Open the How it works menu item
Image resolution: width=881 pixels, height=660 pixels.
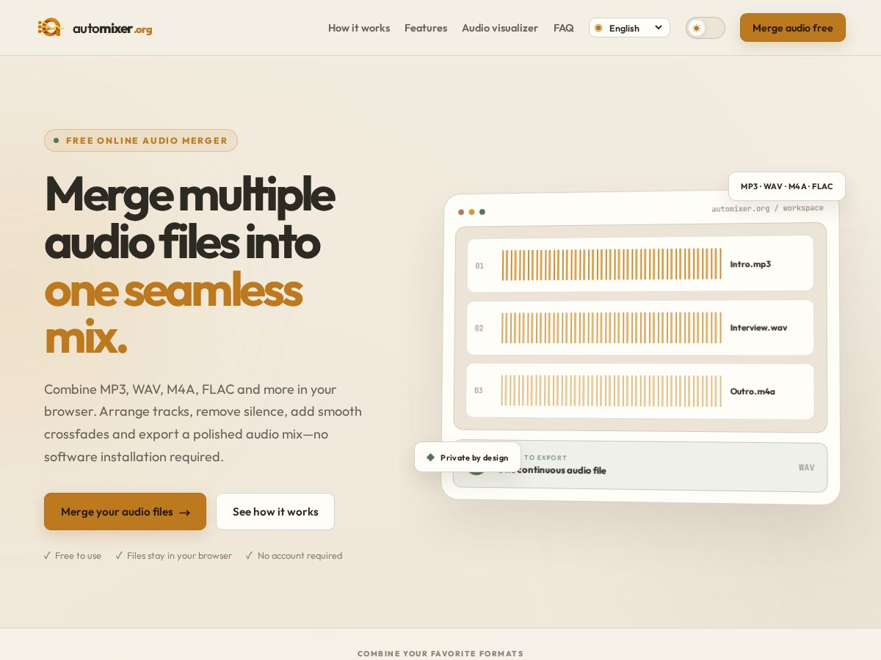click(x=359, y=28)
